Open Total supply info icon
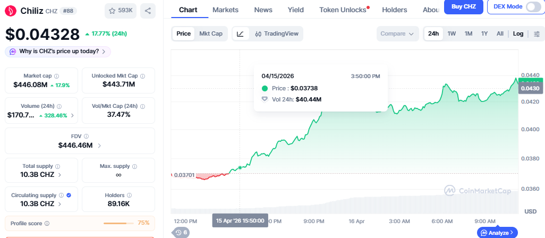 pos(58,166)
